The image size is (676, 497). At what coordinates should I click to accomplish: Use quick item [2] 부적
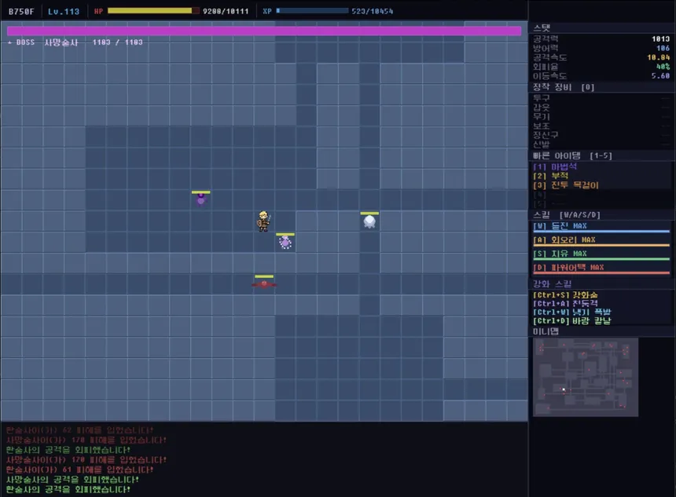click(550, 176)
